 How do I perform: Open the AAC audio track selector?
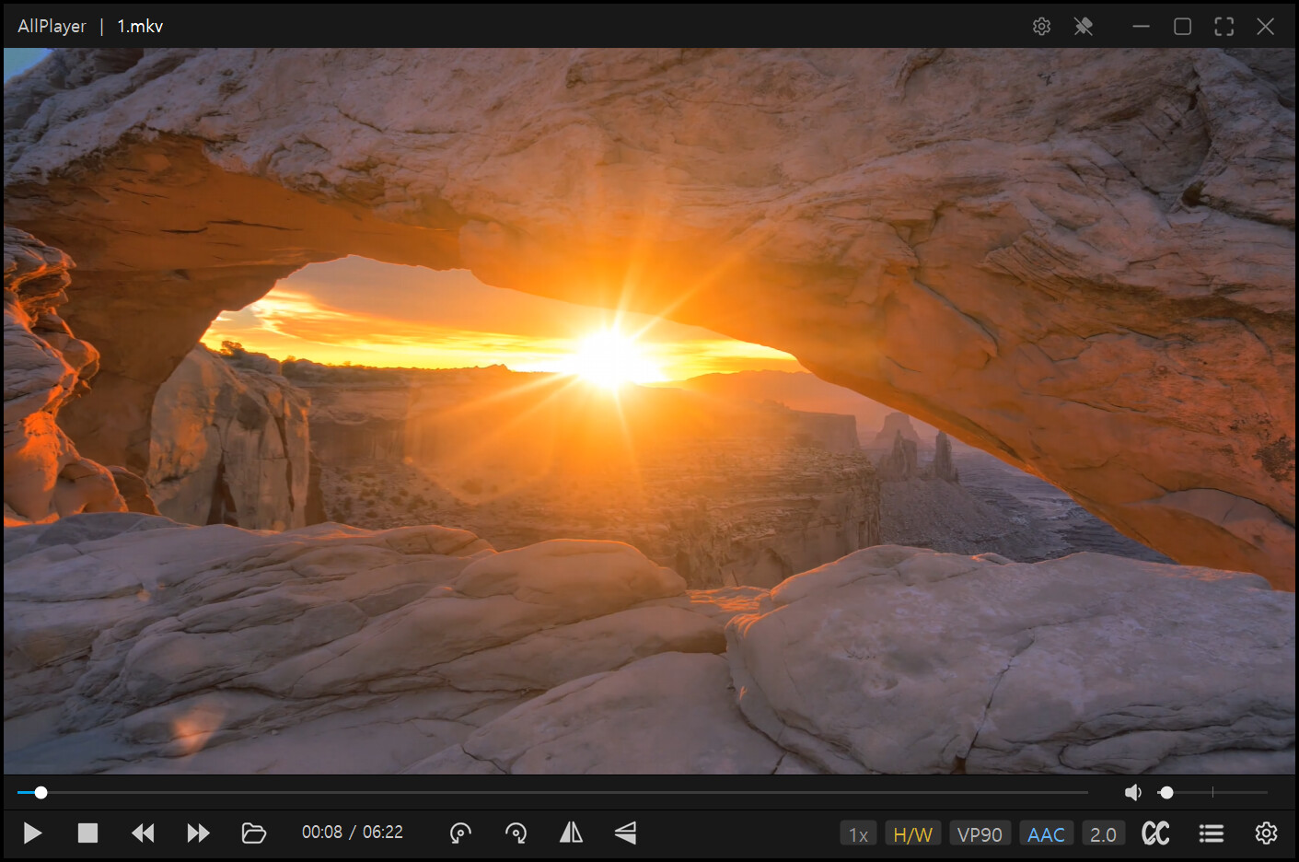click(1046, 834)
